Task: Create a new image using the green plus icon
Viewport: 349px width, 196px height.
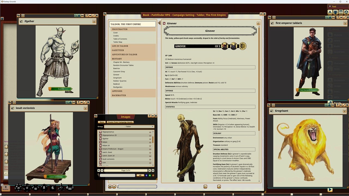Action: coord(149,175)
